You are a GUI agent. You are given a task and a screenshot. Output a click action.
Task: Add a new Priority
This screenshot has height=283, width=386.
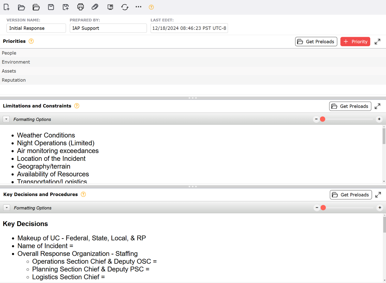[x=355, y=42]
